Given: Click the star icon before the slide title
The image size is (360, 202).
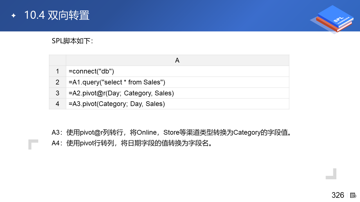Looking at the screenshot, I should (13, 16).
